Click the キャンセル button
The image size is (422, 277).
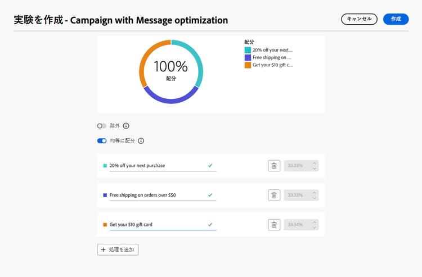pyautogui.click(x=359, y=19)
